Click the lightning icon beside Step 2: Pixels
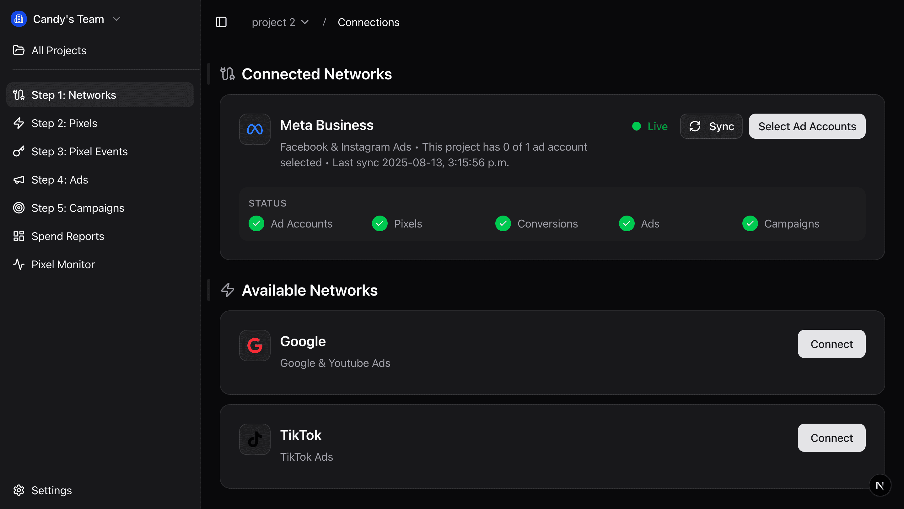The image size is (904, 509). point(19,123)
